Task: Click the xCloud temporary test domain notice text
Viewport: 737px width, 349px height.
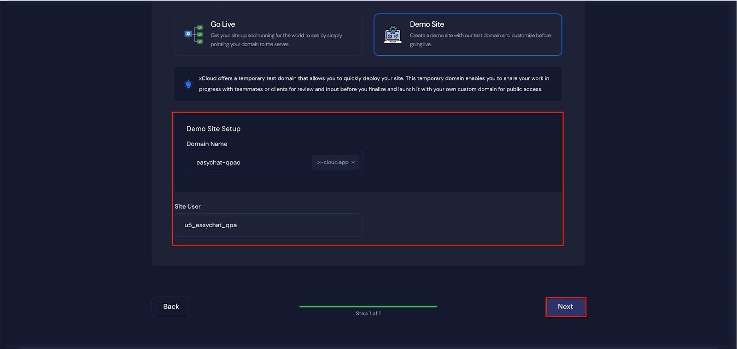Action: click(x=374, y=84)
